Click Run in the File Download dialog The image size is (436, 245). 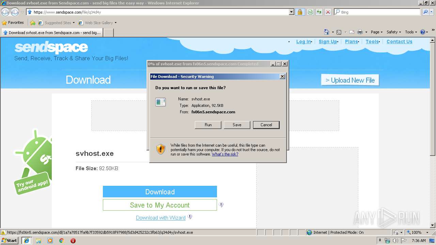(x=208, y=125)
